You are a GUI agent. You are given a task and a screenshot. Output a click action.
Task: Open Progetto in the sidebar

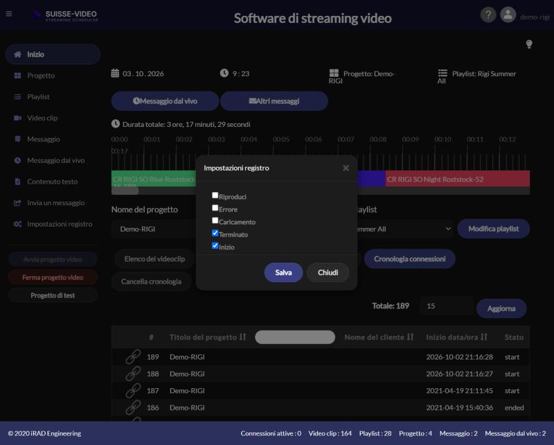click(53, 76)
